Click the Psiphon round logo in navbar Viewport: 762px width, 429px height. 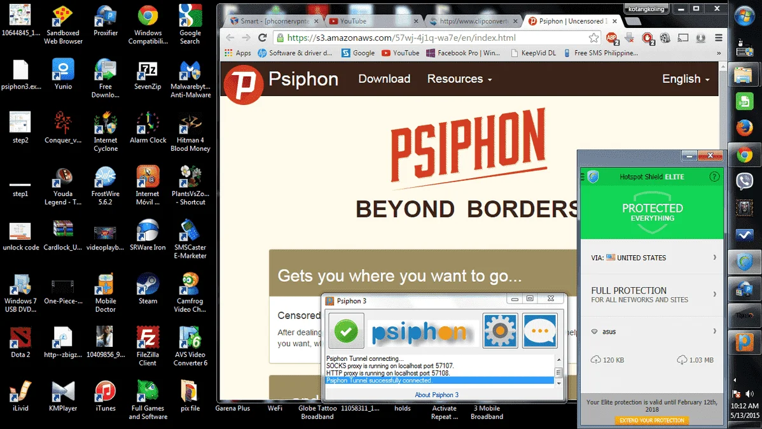[244, 84]
